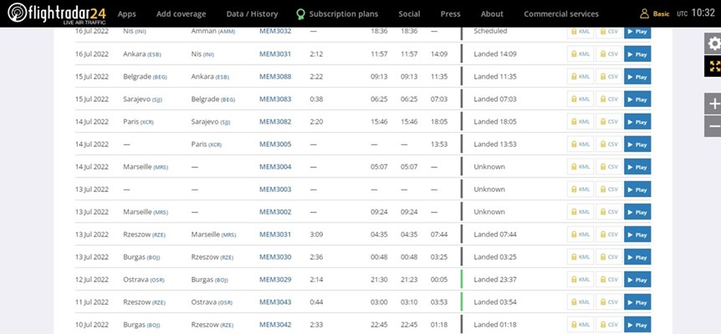
Task: Play the MEM3083 flight
Action: (637, 99)
